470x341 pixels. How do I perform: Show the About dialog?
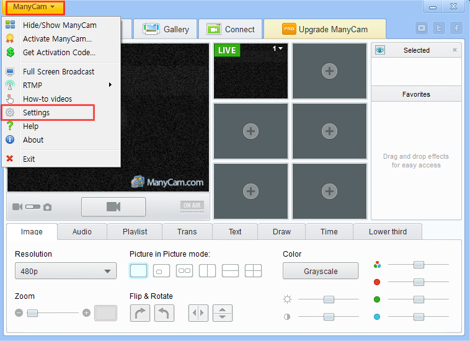(61, 140)
